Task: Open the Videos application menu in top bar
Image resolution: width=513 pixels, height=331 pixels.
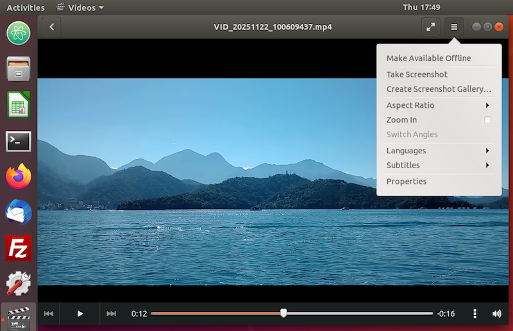Action: coord(80,8)
